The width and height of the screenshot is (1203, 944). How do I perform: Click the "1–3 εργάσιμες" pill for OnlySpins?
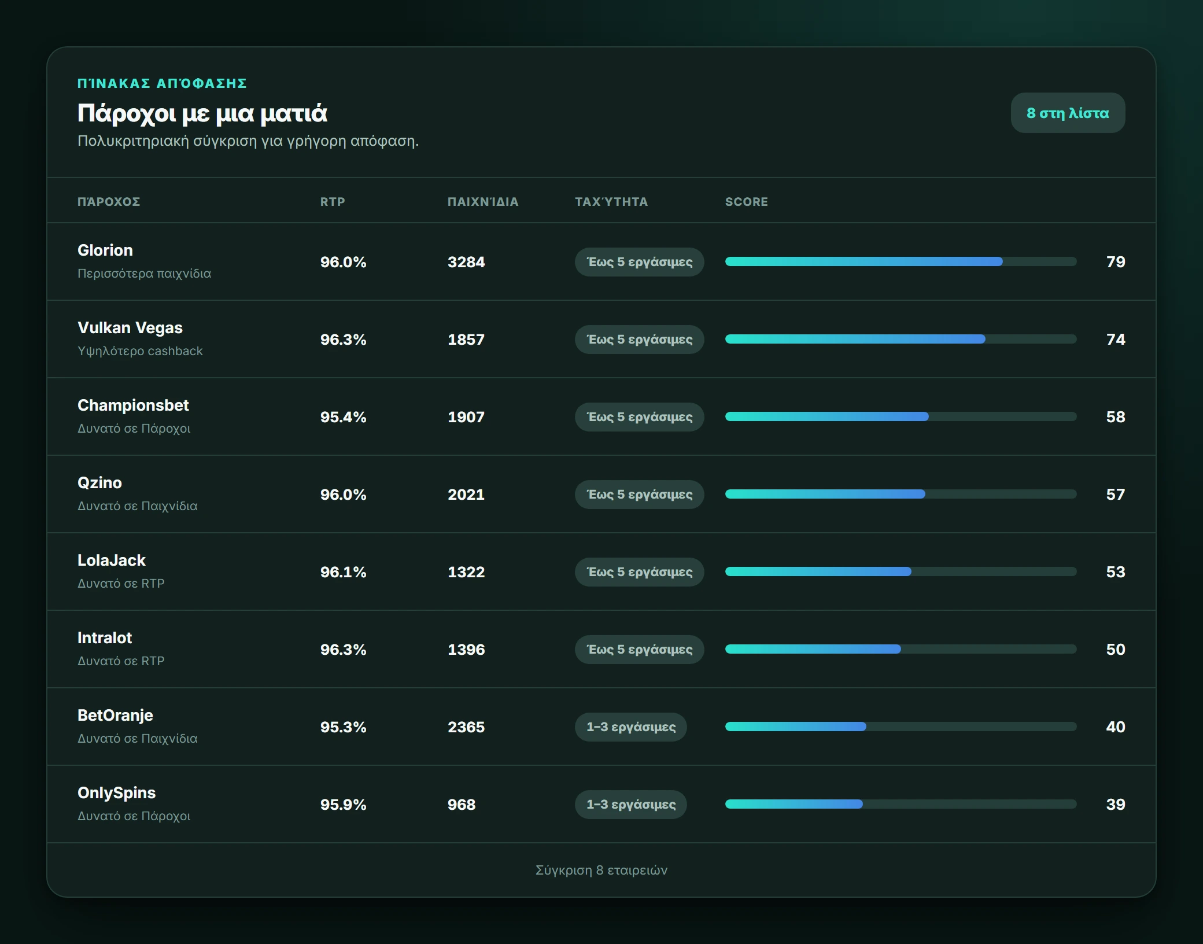pos(631,805)
